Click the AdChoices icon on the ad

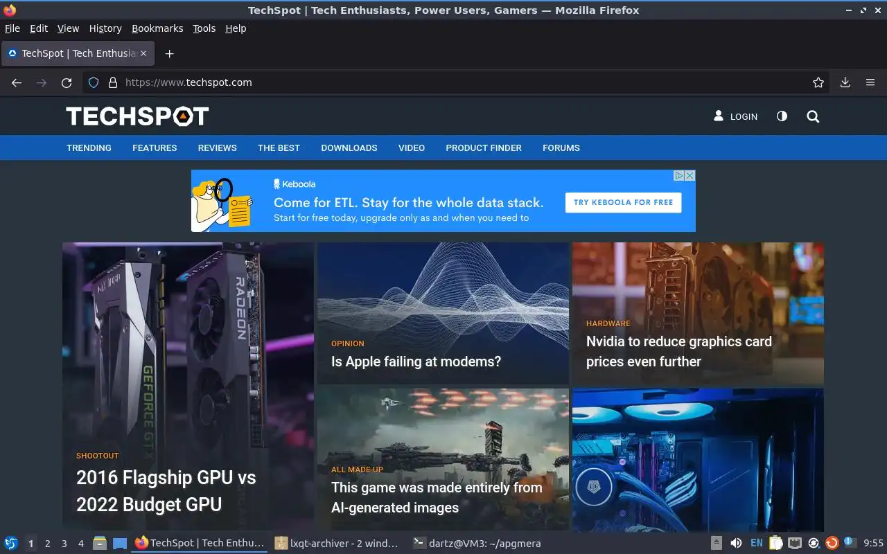point(680,176)
